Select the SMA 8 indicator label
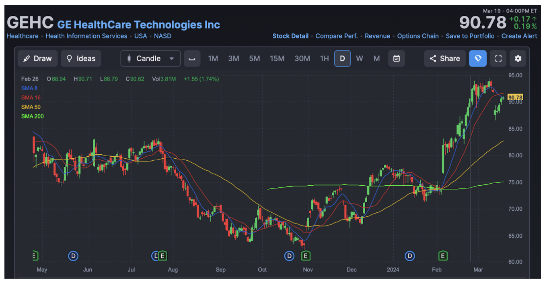The width and height of the screenshot is (545, 284). (29, 88)
